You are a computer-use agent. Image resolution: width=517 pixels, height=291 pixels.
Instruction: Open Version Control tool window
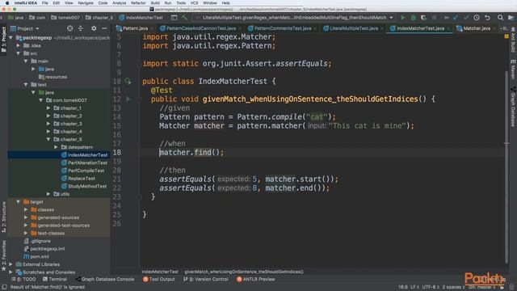(205, 279)
